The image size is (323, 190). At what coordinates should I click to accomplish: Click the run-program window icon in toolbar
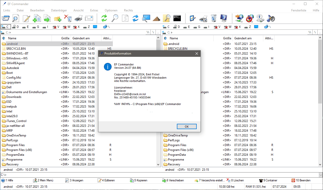pyautogui.click(x=5, y=18)
